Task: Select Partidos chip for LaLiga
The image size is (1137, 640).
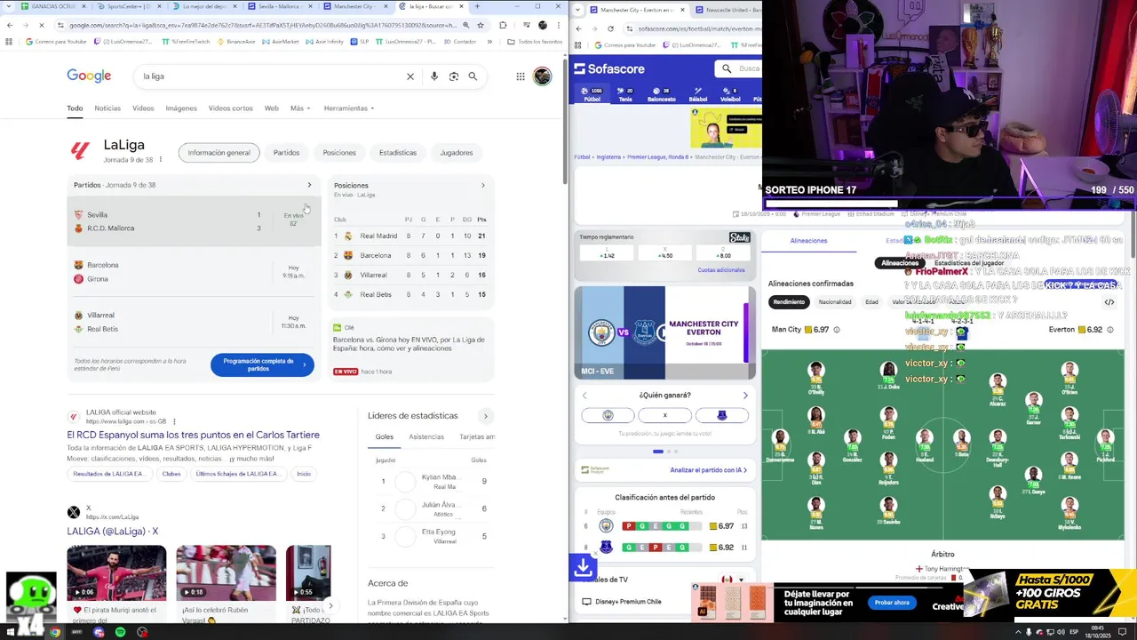Action: (x=286, y=153)
